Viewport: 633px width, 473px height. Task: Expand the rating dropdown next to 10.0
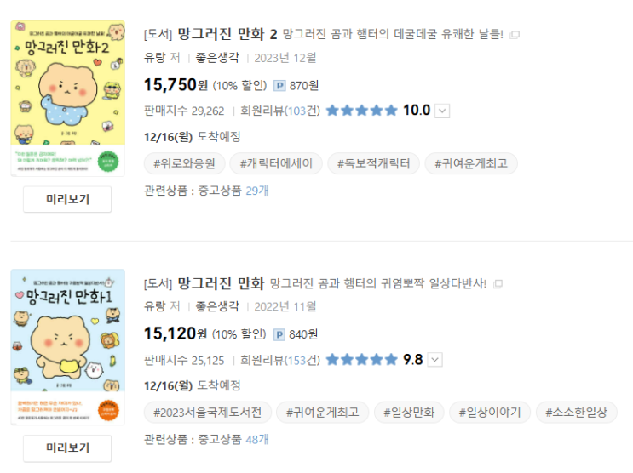[x=442, y=111]
